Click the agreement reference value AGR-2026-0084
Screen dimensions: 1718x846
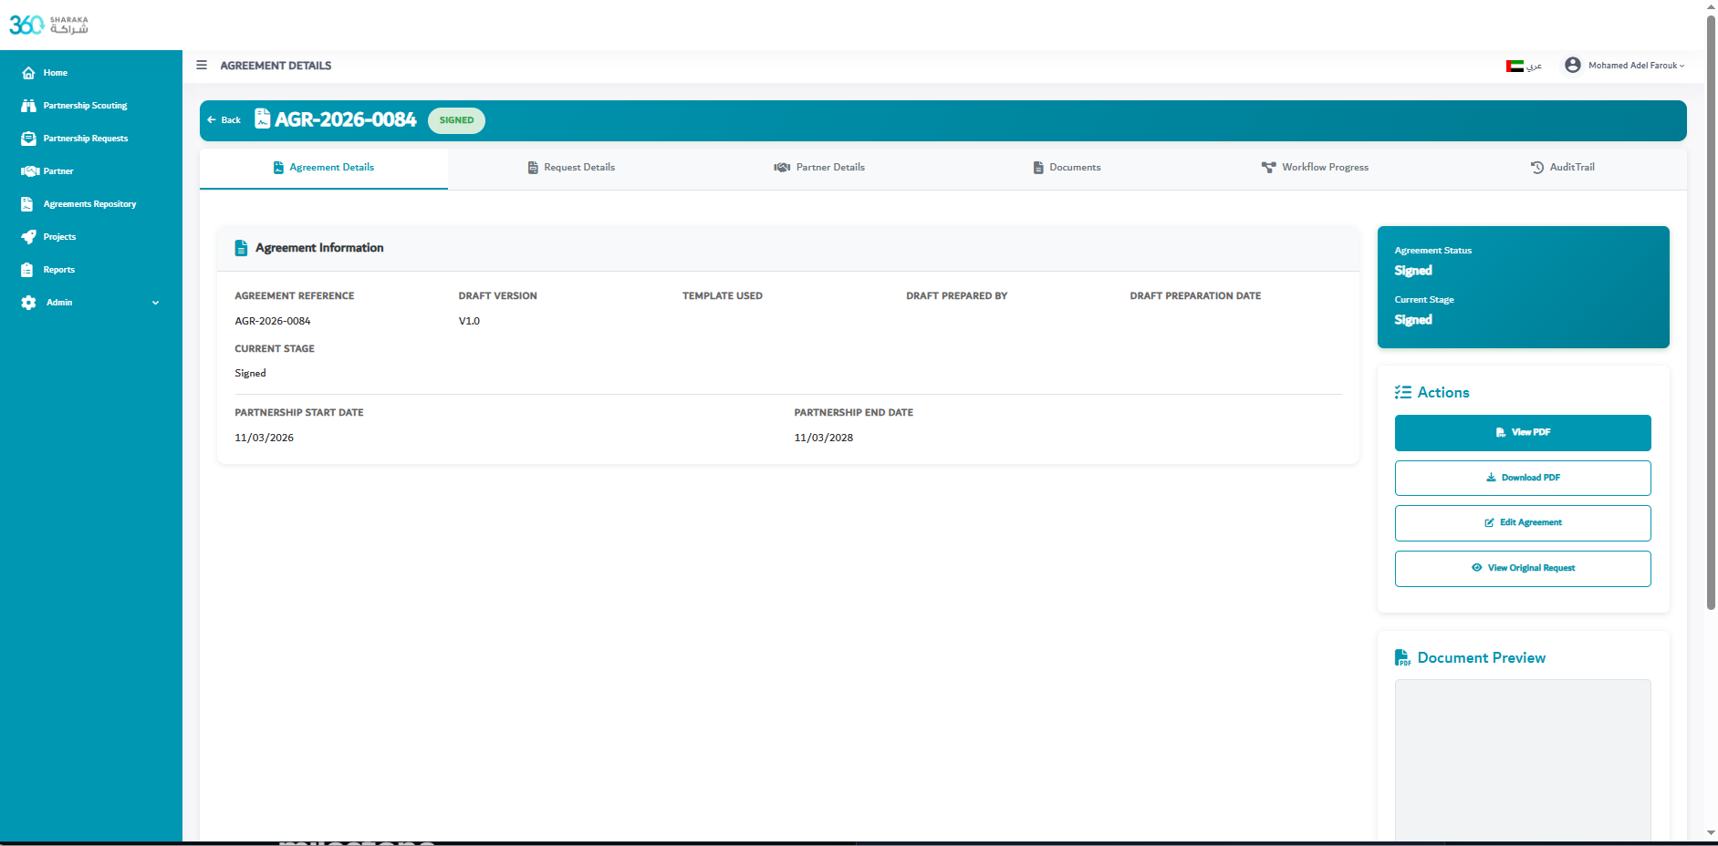point(273,321)
